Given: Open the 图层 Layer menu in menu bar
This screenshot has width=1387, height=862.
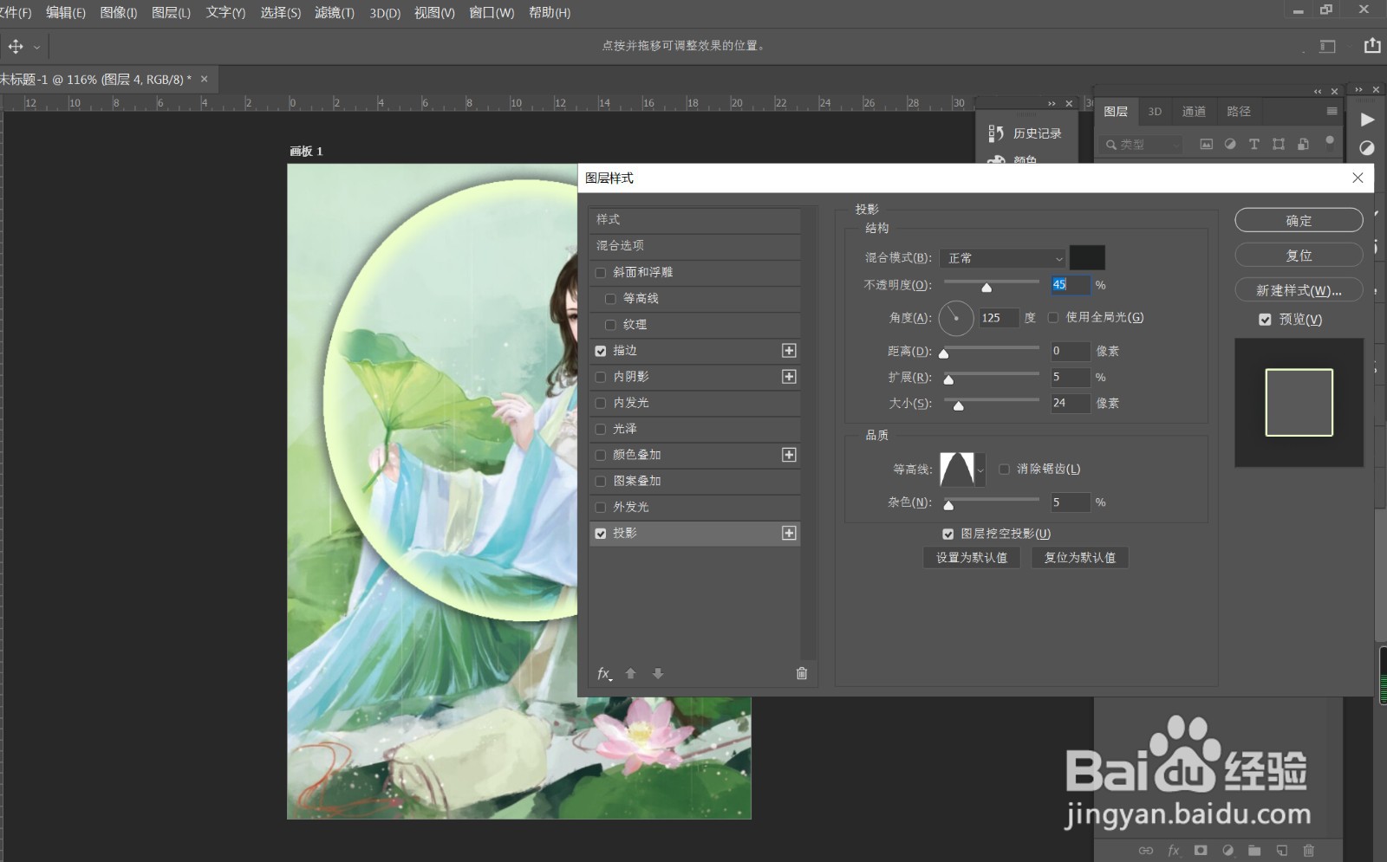Looking at the screenshot, I should coord(171,12).
